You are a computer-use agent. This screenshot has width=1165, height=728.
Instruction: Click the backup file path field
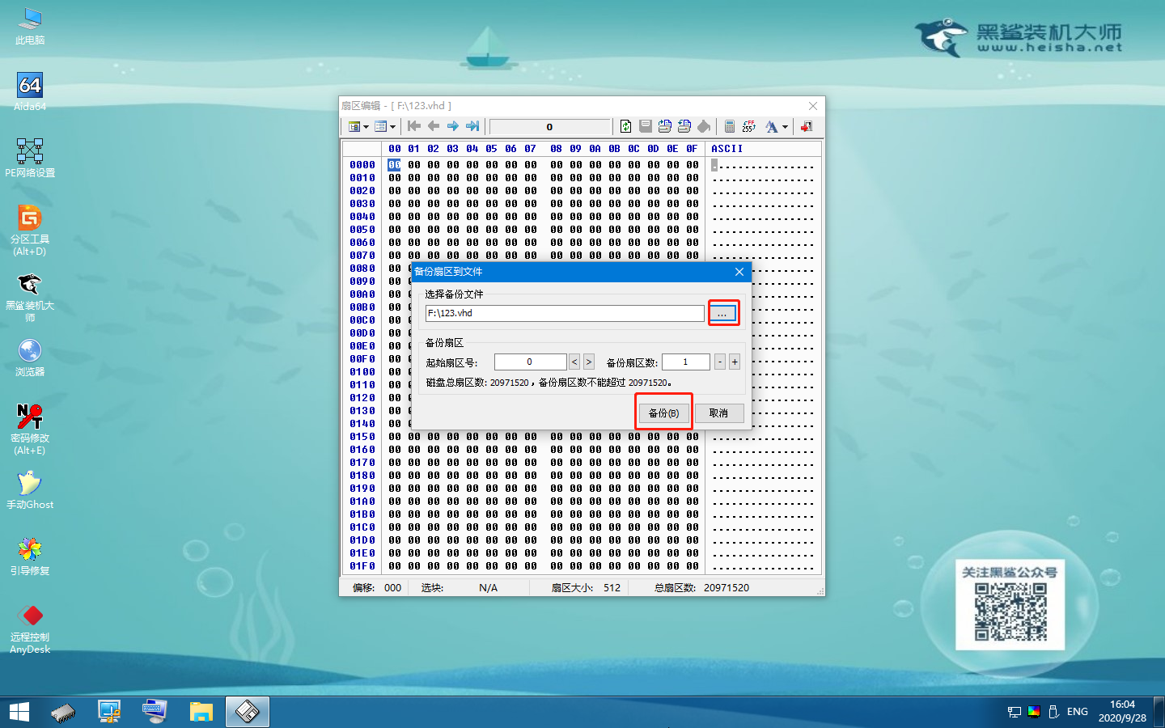[x=564, y=313]
